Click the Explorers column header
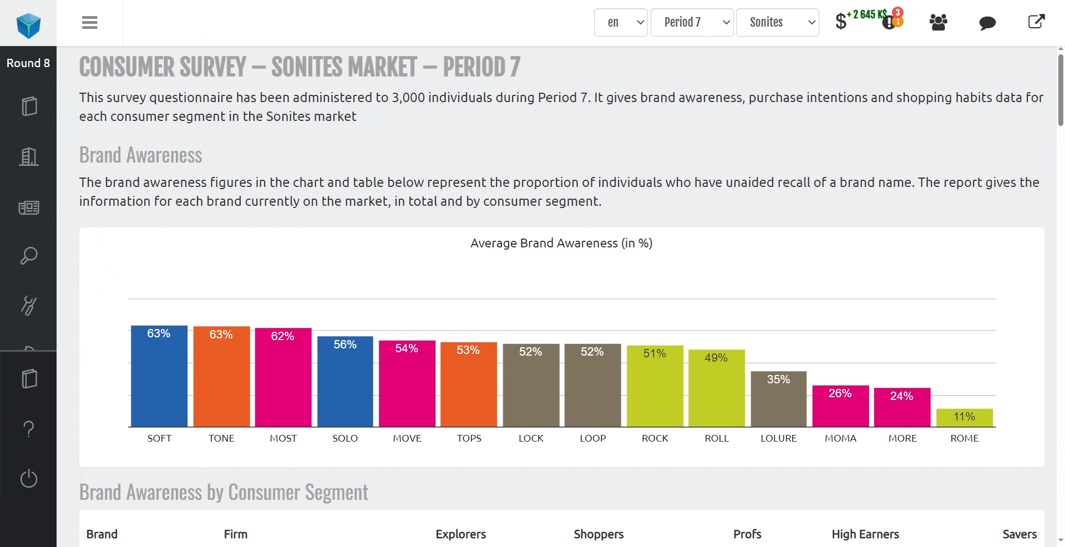 point(460,534)
